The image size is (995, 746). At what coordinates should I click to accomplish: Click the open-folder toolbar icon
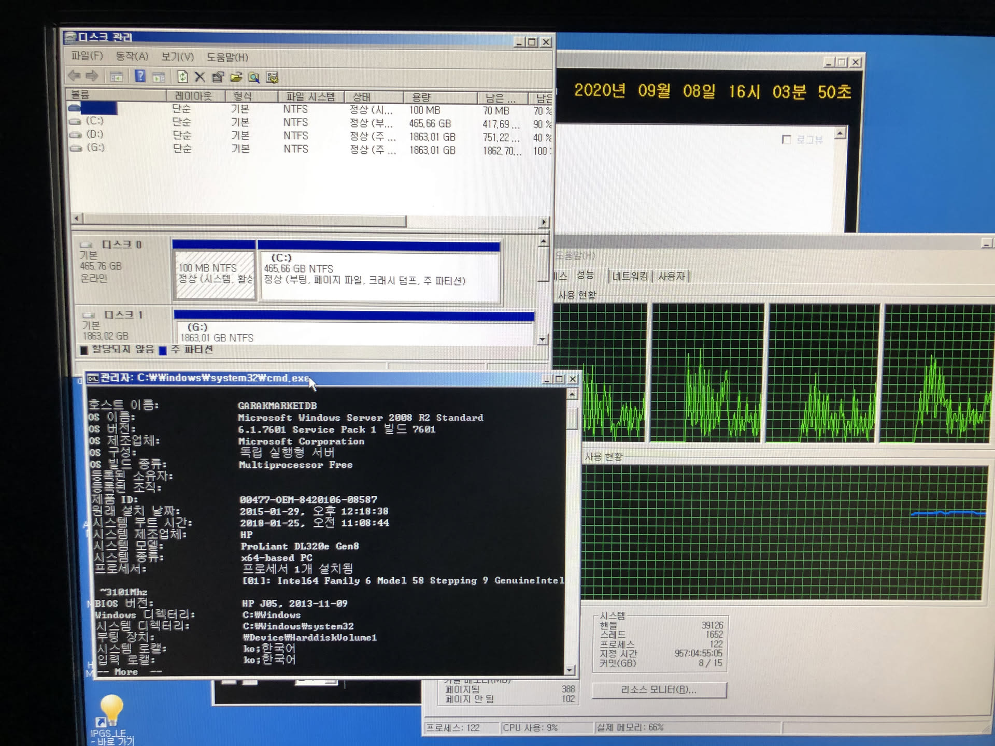[x=236, y=77]
